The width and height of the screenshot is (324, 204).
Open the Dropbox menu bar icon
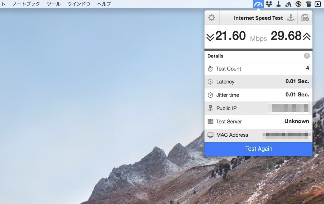point(269,4)
